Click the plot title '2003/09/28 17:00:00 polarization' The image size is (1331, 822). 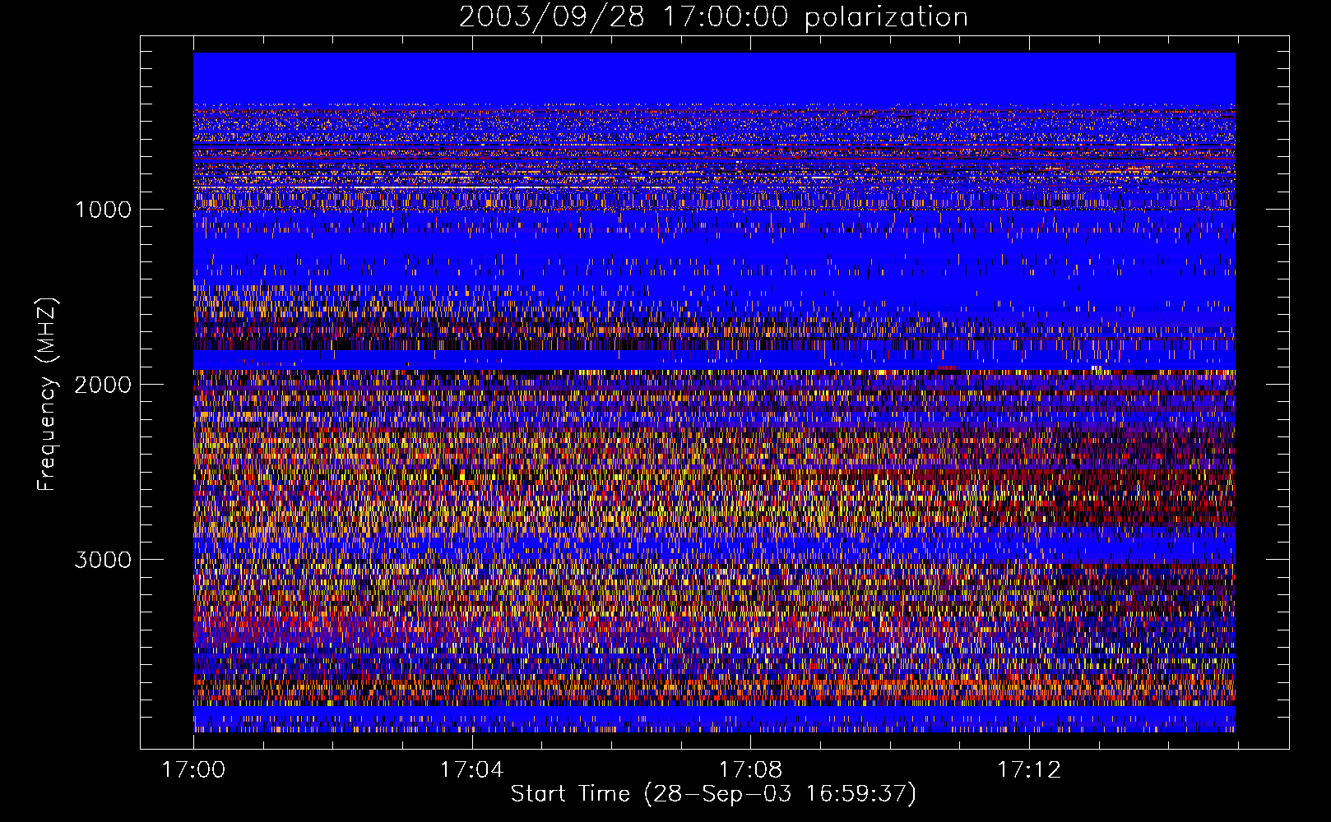713,17
